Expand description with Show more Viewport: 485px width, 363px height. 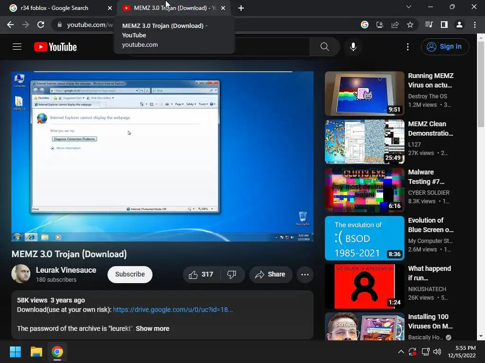tap(153, 329)
